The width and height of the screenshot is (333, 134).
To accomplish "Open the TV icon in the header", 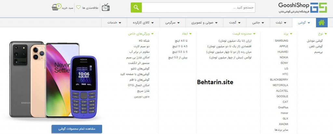I will coord(106,7).
